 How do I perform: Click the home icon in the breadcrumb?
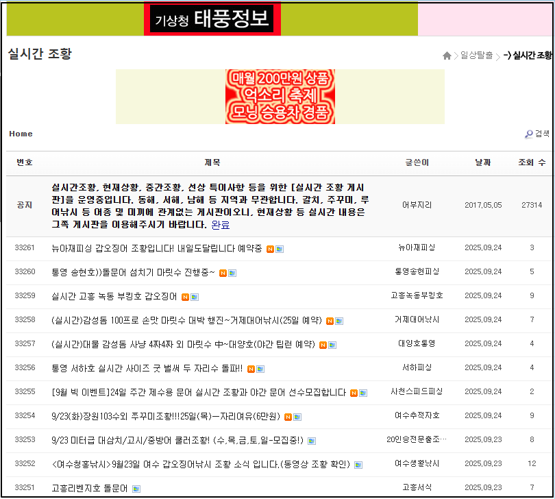(x=447, y=55)
